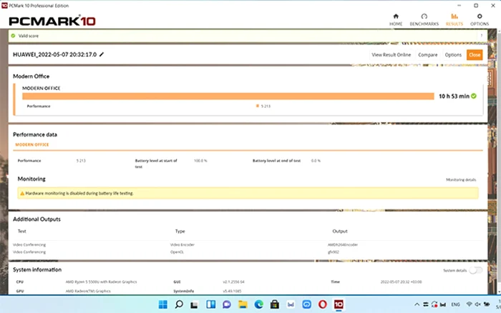Click the AMDh264Encoder output value
Viewport: 501px width, 313px height.
coord(343,244)
